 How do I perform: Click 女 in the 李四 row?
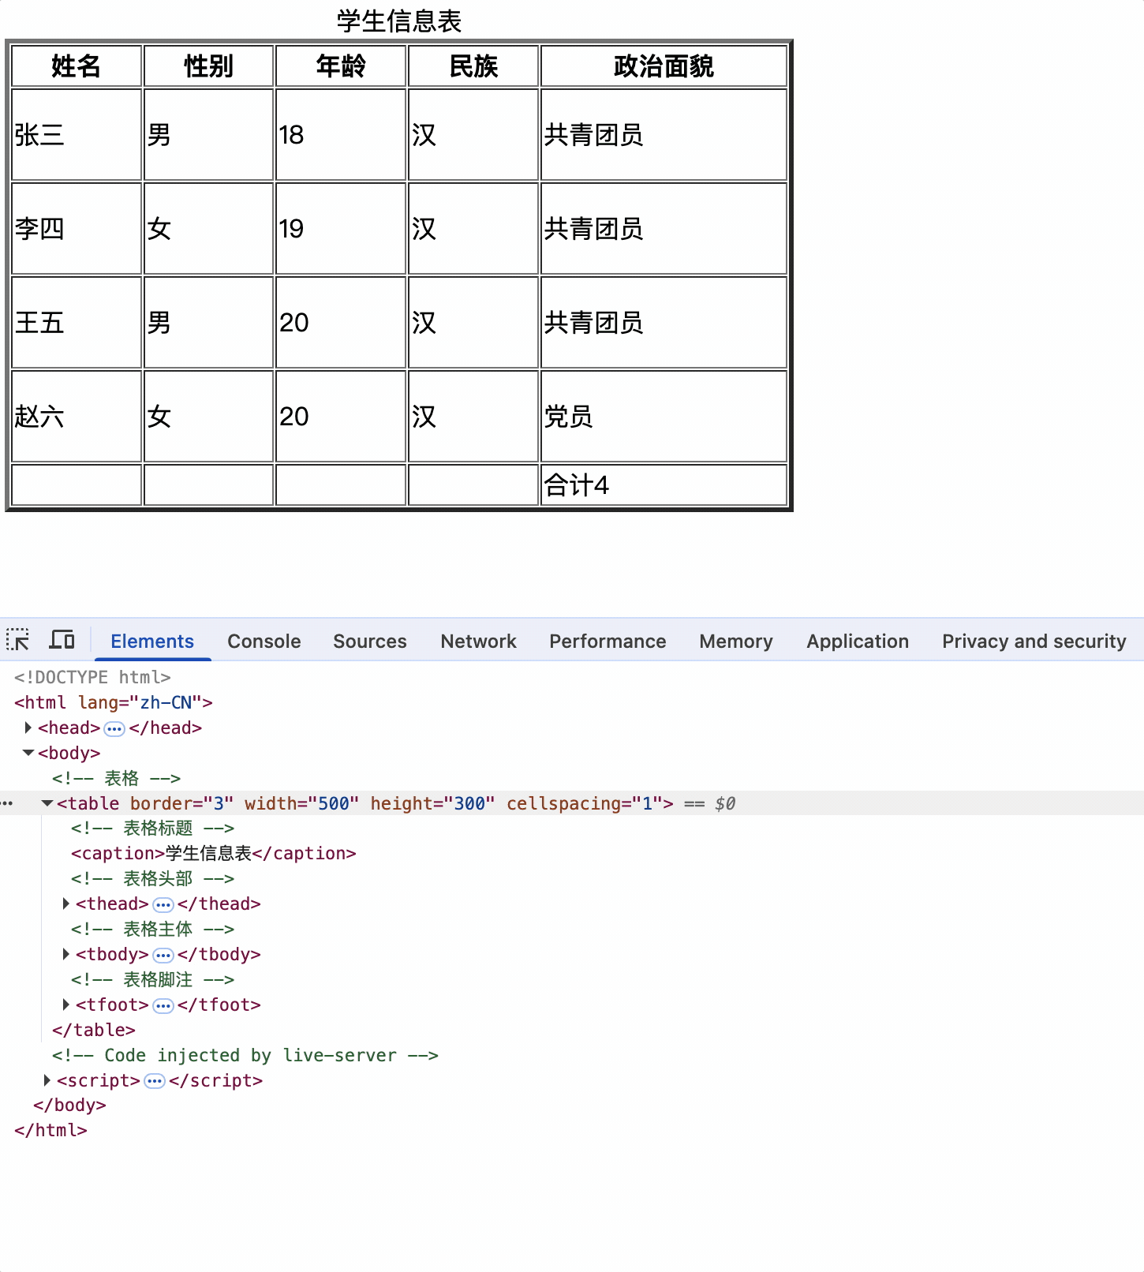pos(209,229)
